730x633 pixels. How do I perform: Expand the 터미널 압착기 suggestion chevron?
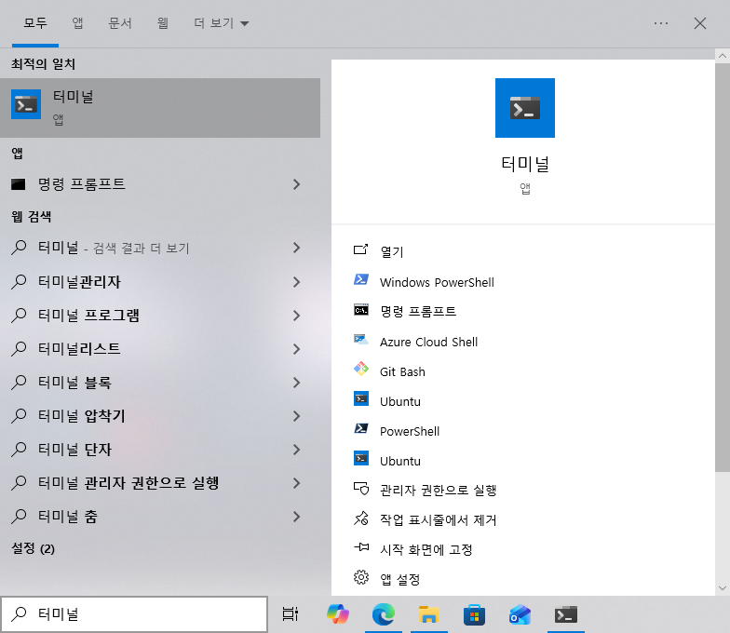pos(297,416)
